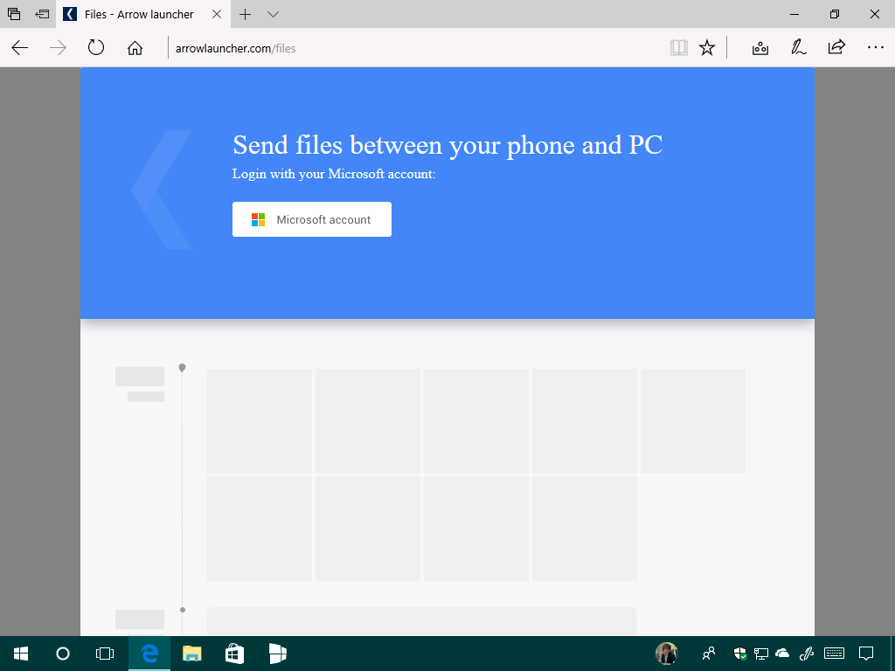Set these tabs aside
The height and width of the screenshot is (671, 895).
[x=42, y=14]
